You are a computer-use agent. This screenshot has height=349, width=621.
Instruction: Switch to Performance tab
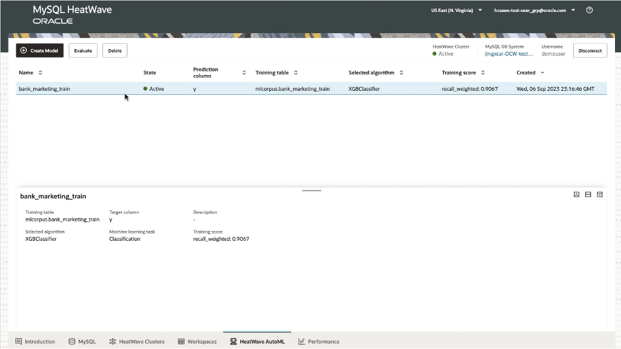pyautogui.click(x=319, y=342)
